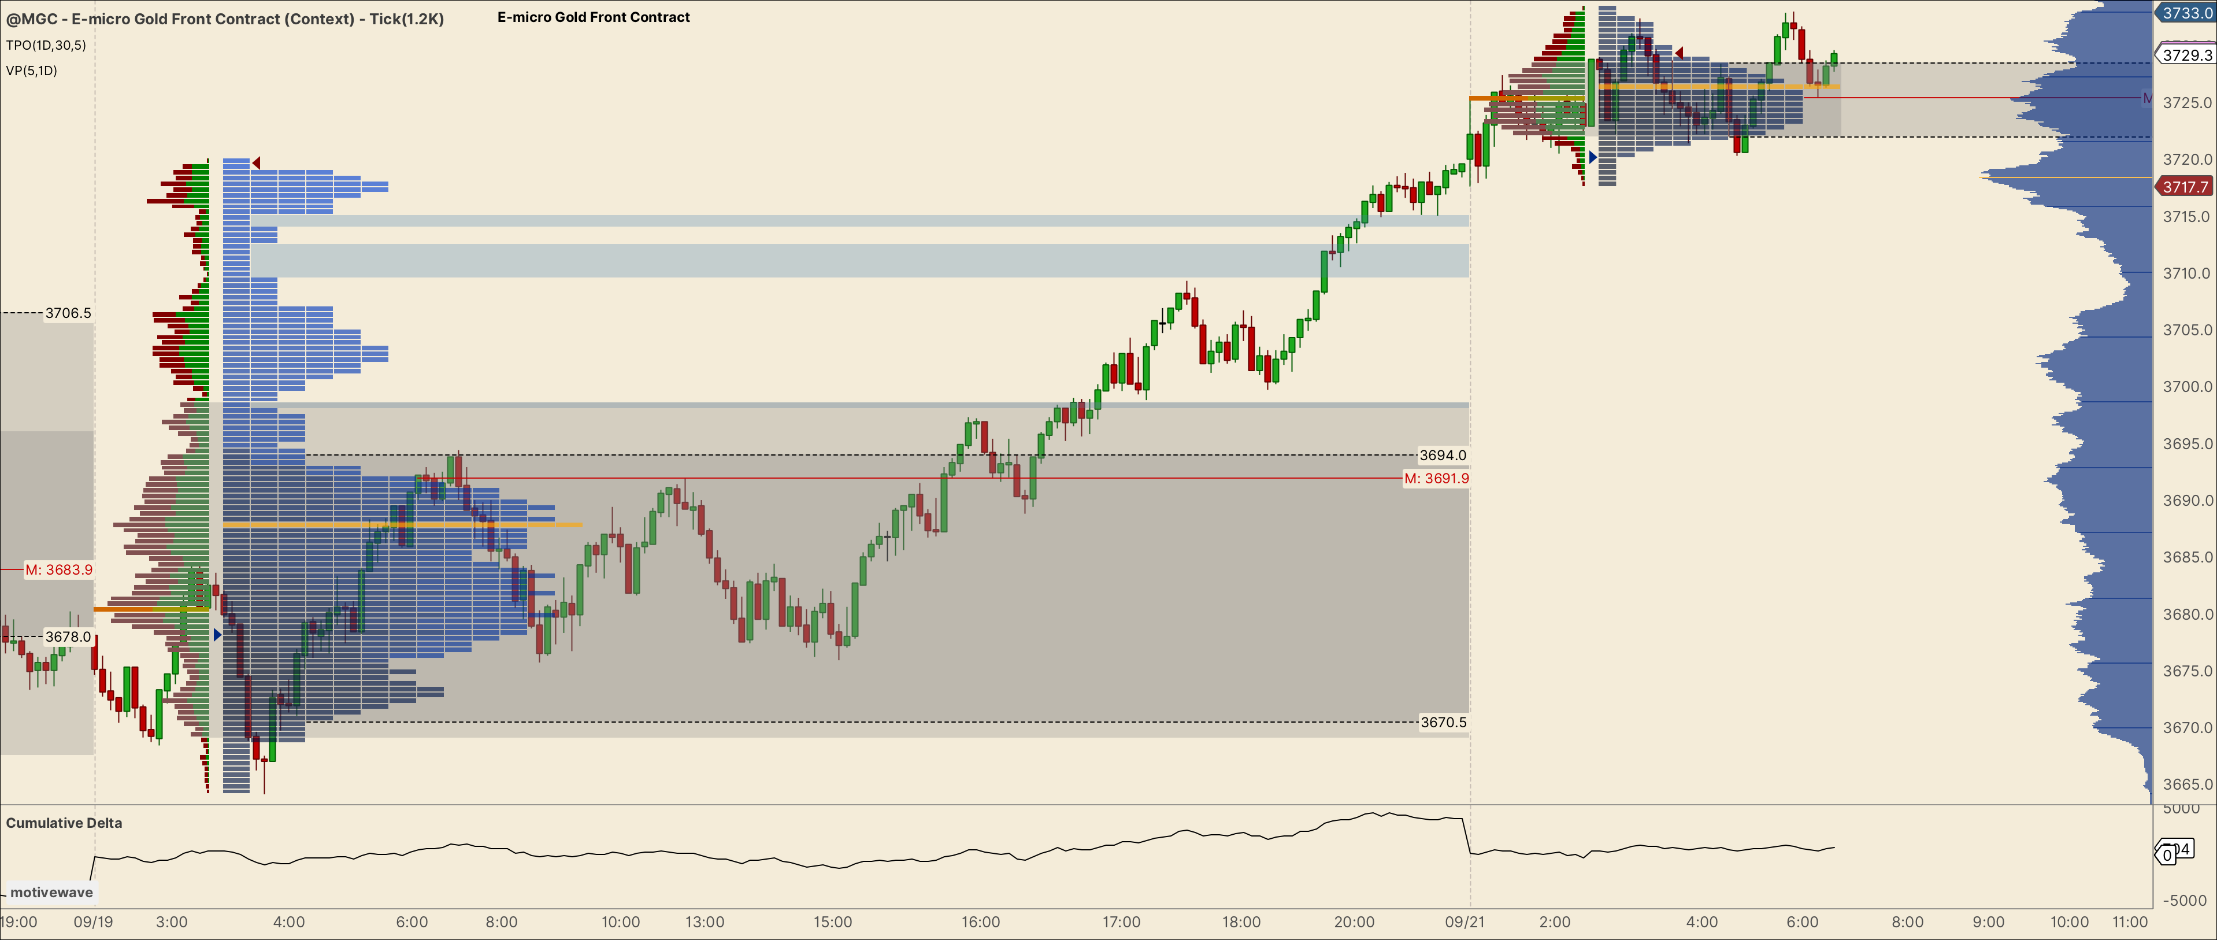Click the red closing triangle on 09/21 profile
This screenshot has width=2217, height=940.
point(1678,53)
